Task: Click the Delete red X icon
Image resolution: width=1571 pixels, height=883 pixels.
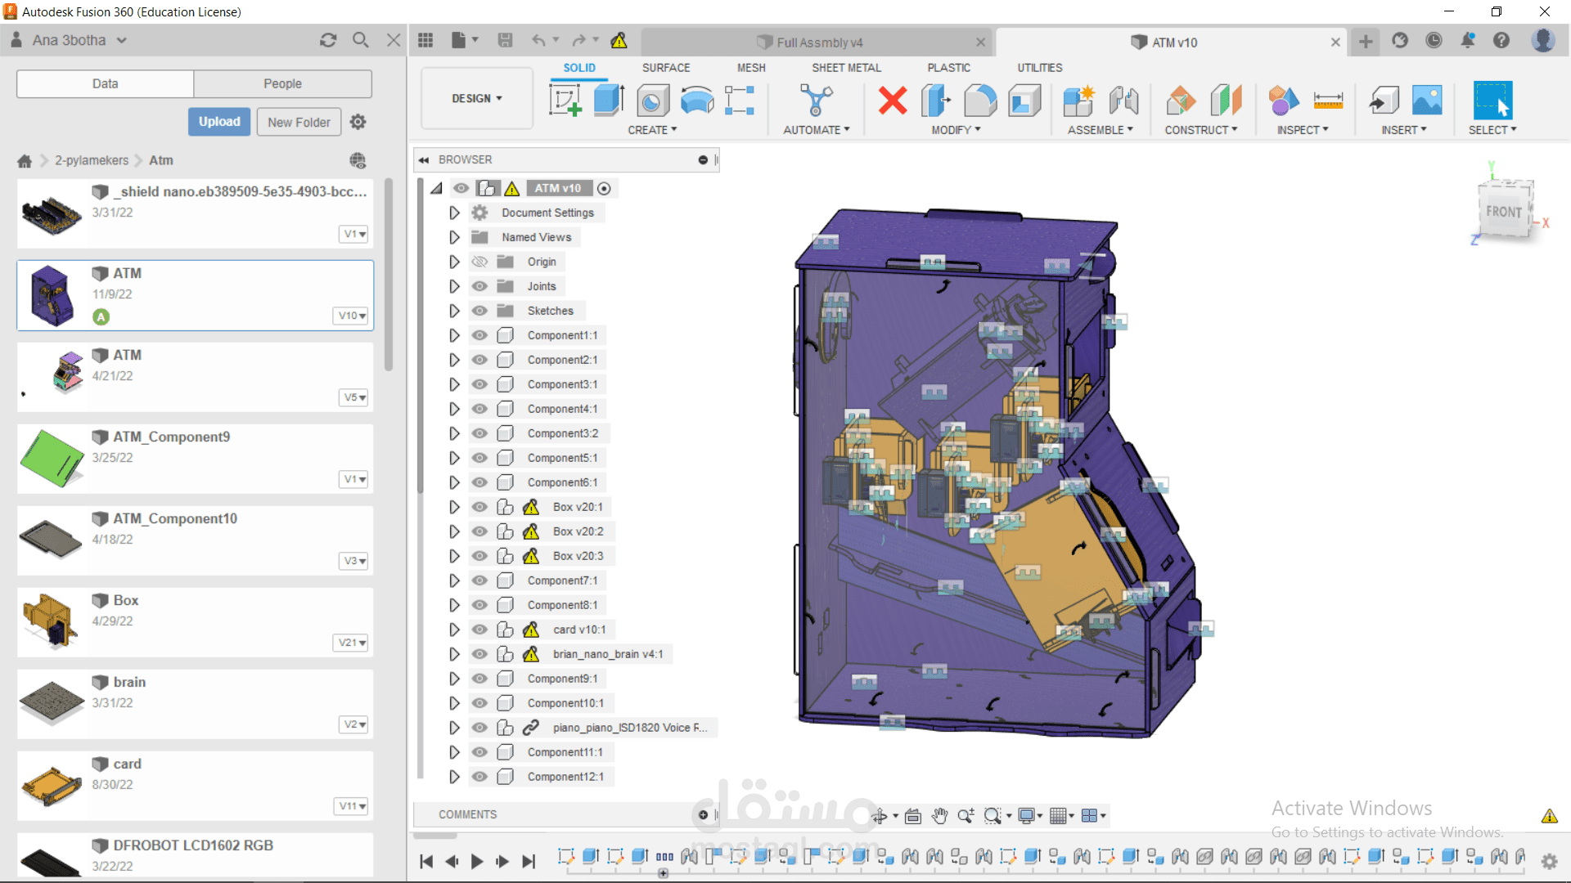Action: (892, 101)
